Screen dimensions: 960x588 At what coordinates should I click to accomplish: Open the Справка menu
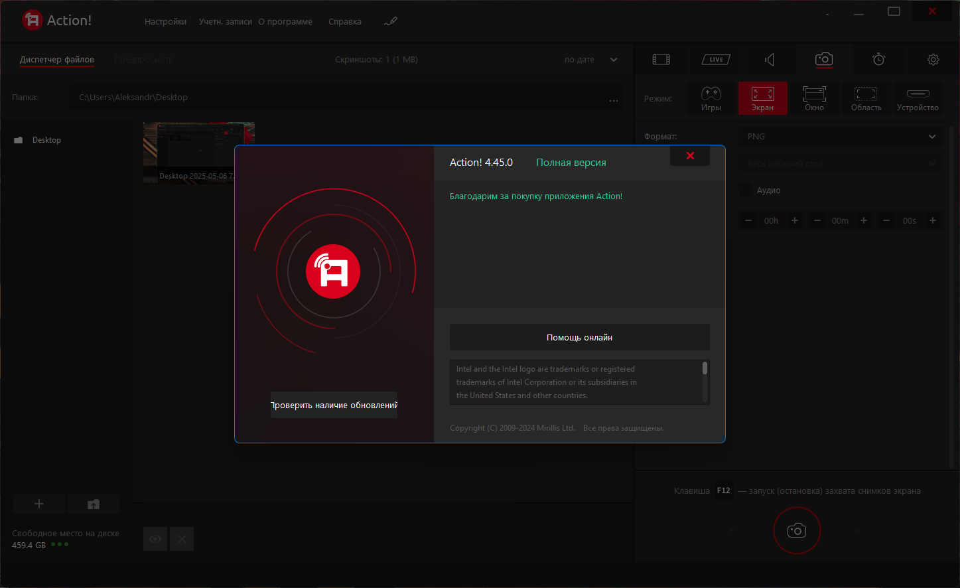[x=345, y=21]
